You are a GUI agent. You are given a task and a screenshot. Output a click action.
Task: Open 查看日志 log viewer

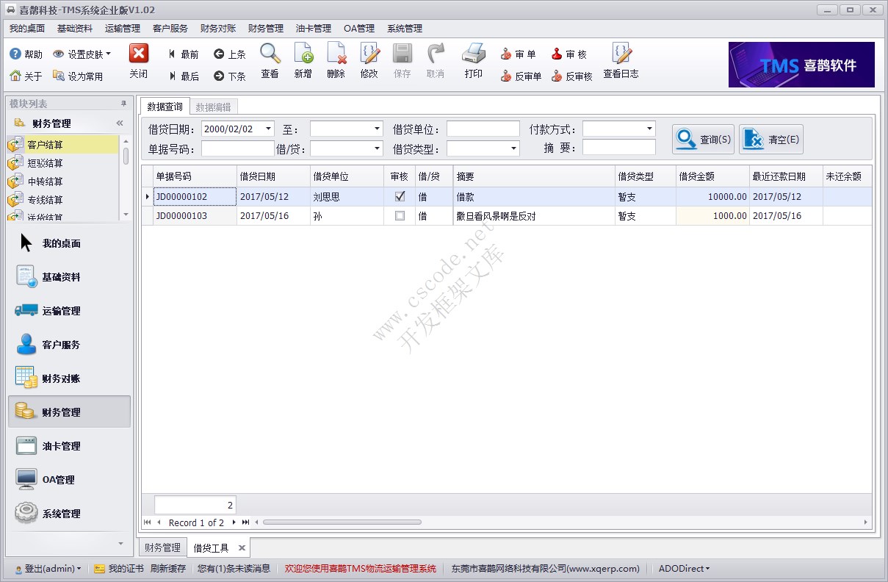pos(621,60)
